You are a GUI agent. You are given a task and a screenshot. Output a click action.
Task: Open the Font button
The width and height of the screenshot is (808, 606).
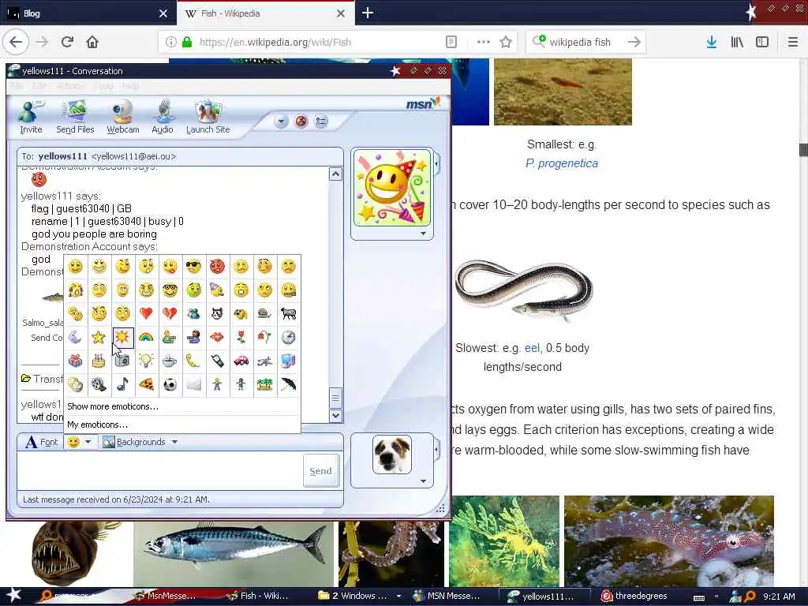click(x=42, y=442)
